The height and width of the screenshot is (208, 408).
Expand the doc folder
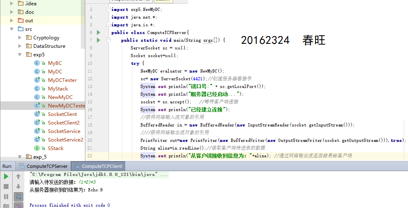coord(11,12)
